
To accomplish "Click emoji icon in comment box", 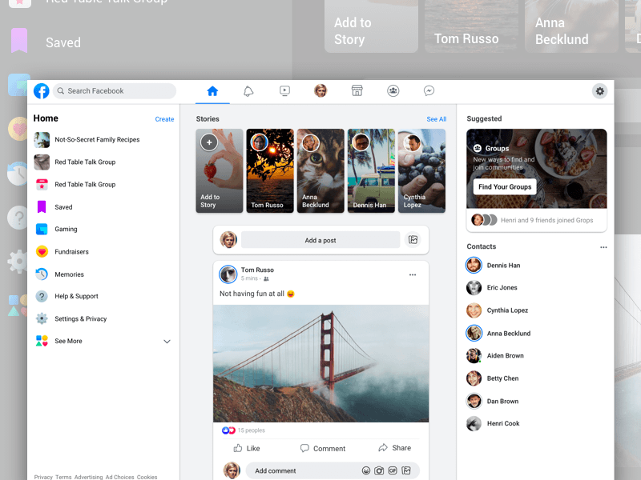I will click(366, 470).
